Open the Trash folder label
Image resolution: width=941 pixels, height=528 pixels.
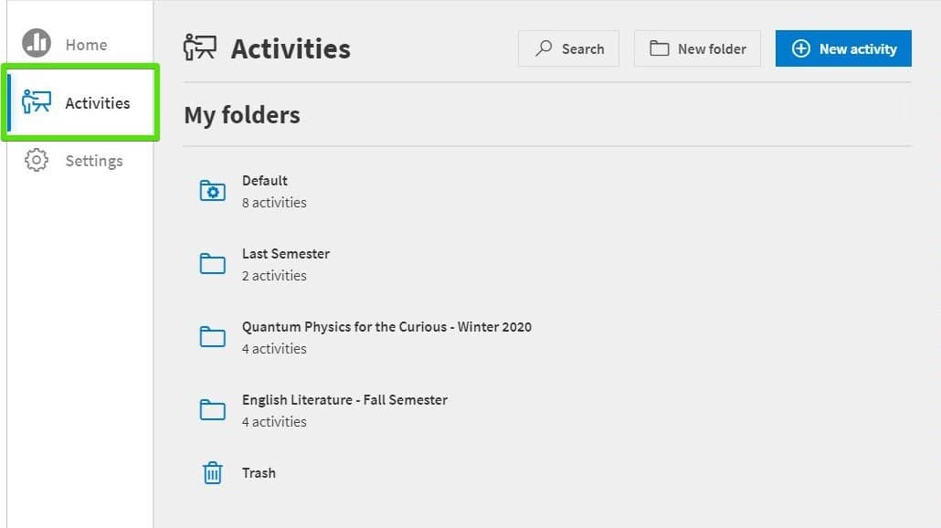point(259,473)
